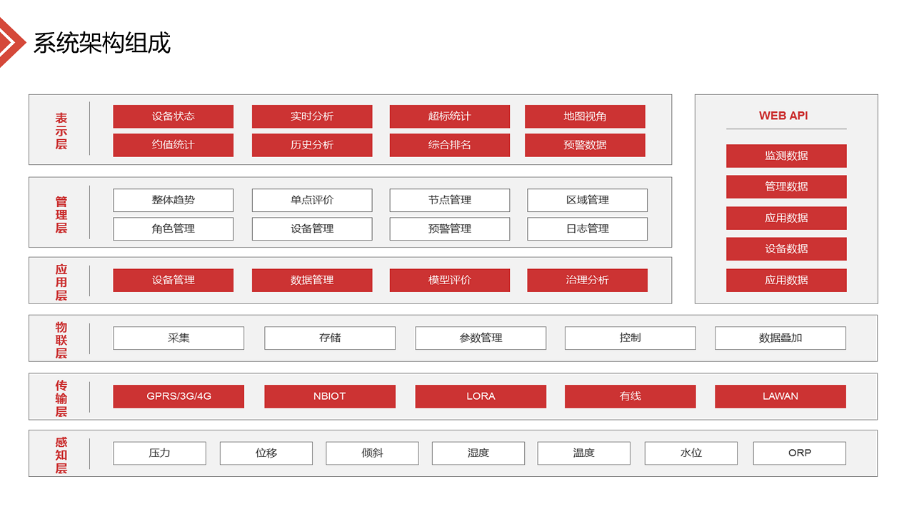Click the 表示层 layer label

[x=61, y=131]
